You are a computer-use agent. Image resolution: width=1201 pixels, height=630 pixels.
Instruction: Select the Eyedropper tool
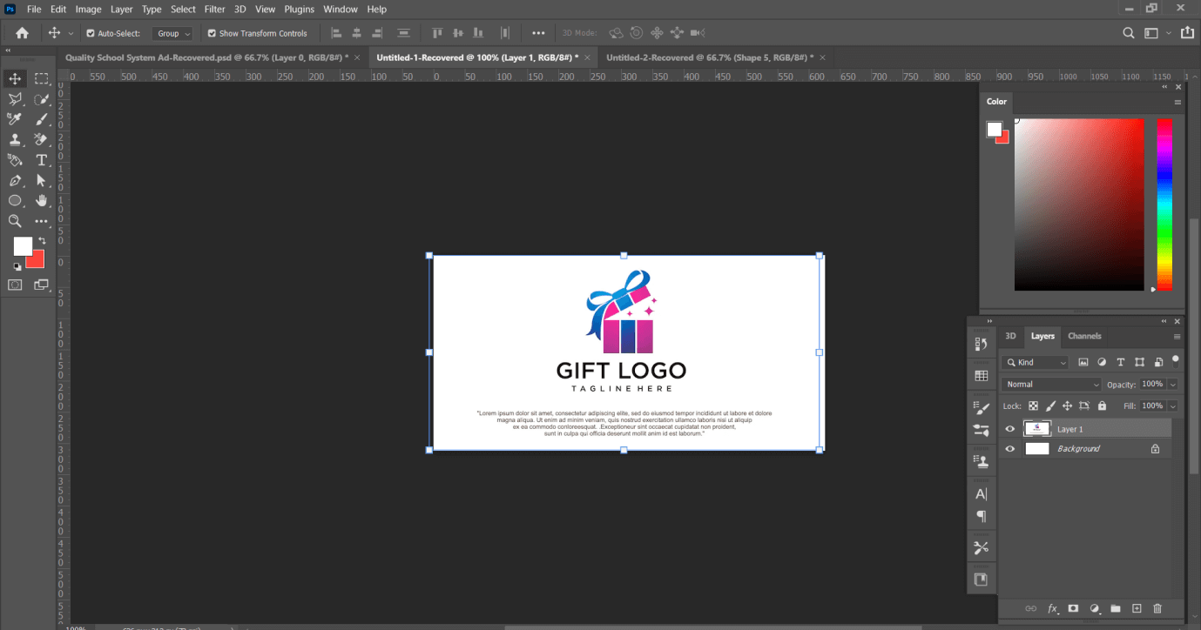(x=15, y=119)
